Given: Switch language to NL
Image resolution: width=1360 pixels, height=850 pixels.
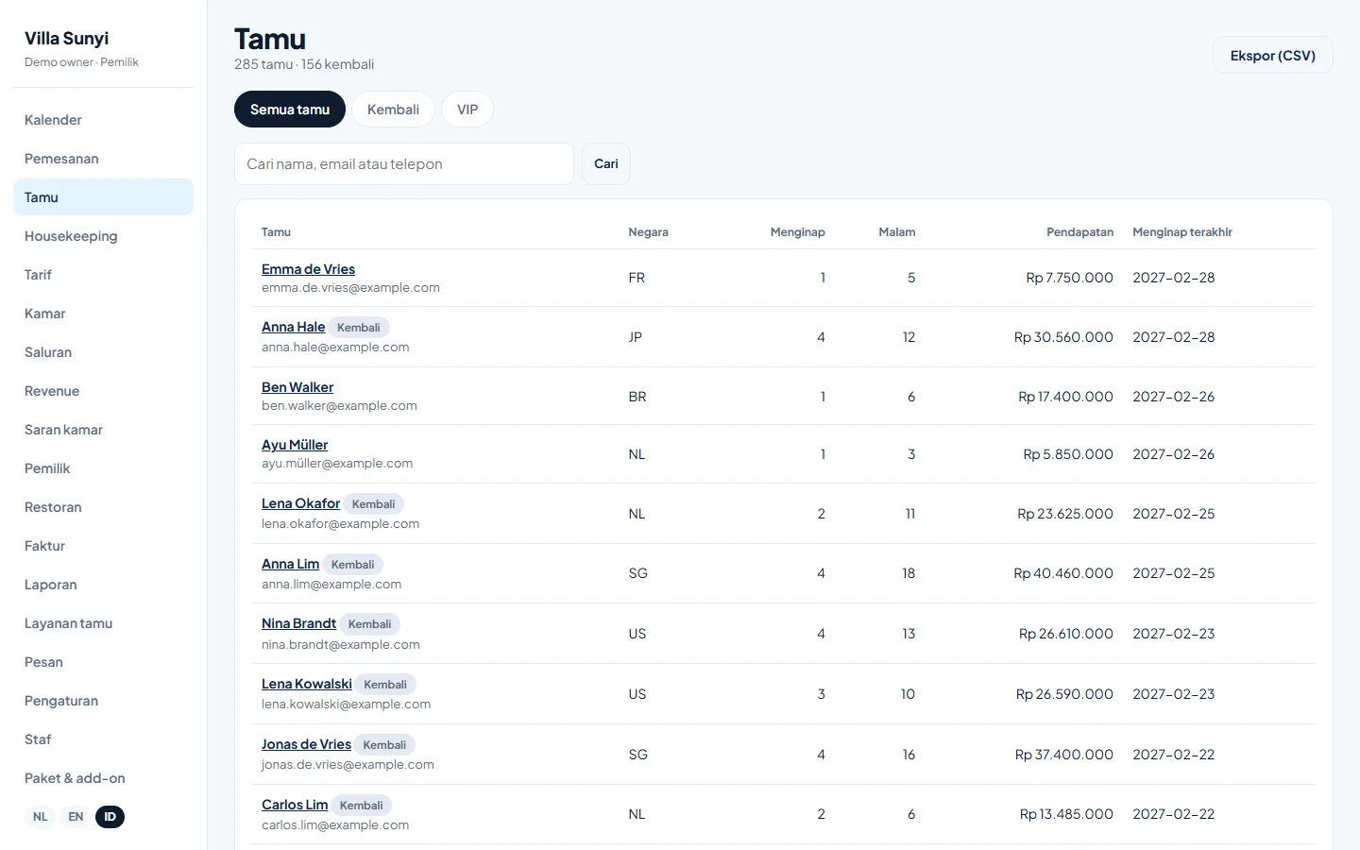Looking at the screenshot, I should [x=40, y=817].
